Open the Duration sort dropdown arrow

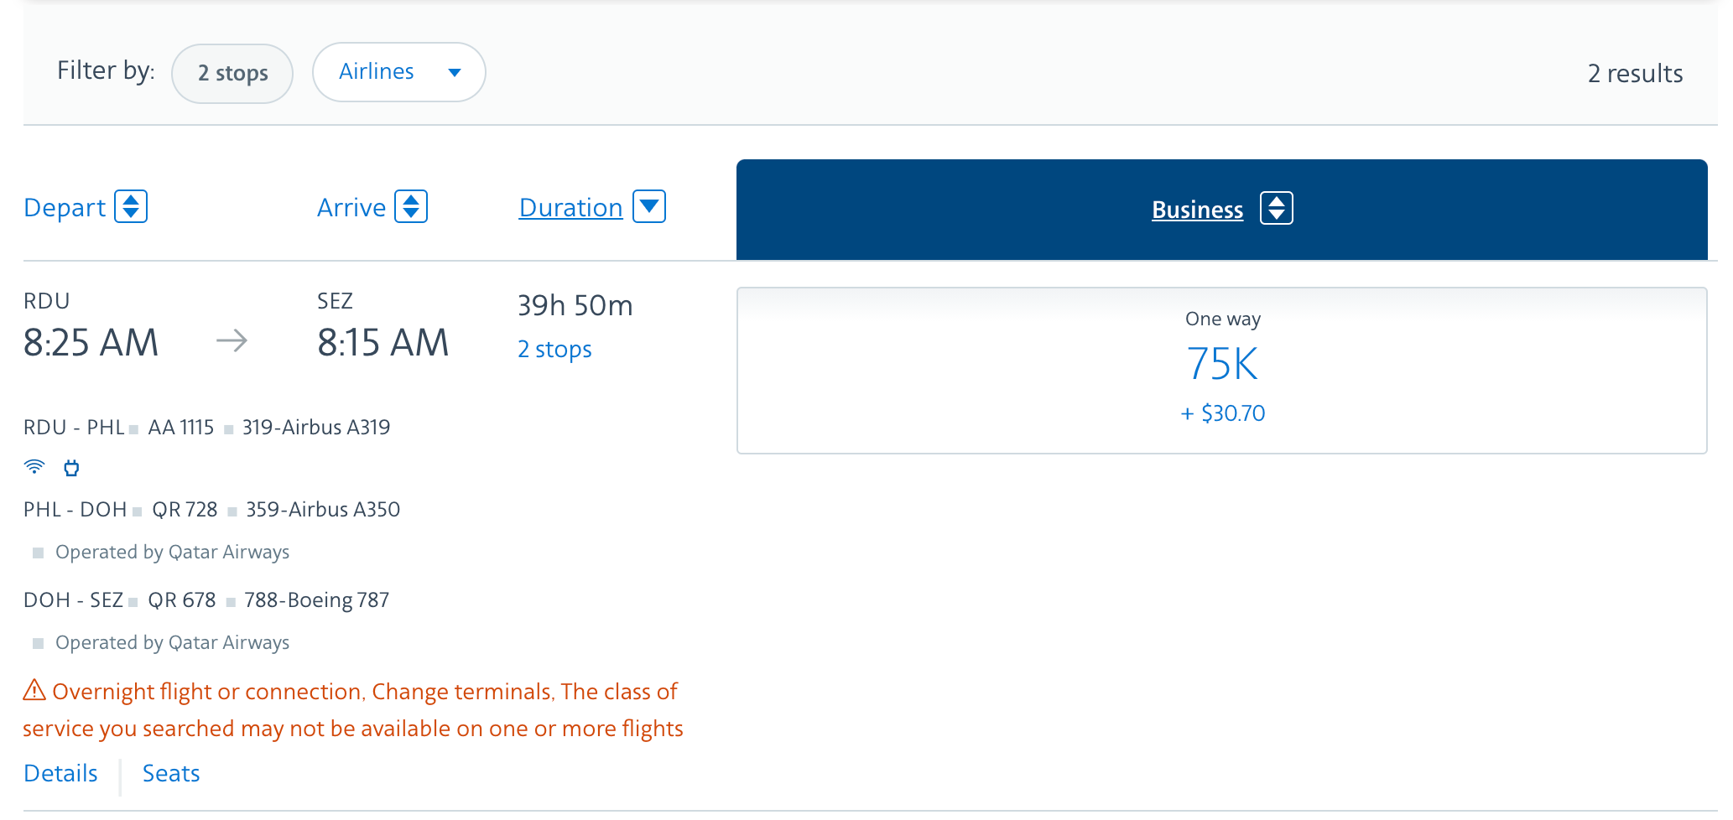coord(648,206)
